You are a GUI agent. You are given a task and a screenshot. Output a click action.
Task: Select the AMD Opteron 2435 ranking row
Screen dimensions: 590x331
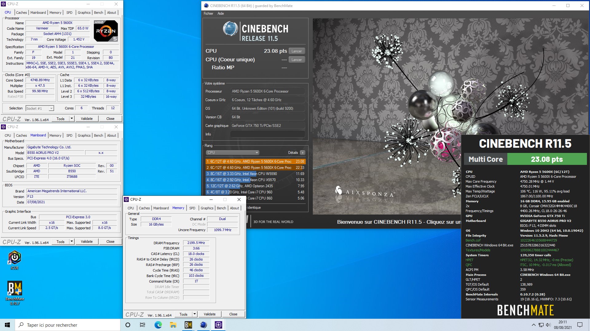click(x=256, y=186)
